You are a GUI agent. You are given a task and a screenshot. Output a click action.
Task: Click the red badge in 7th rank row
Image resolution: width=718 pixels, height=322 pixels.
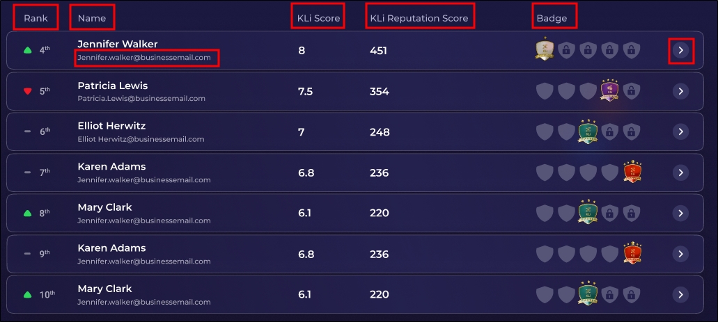click(632, 172)
